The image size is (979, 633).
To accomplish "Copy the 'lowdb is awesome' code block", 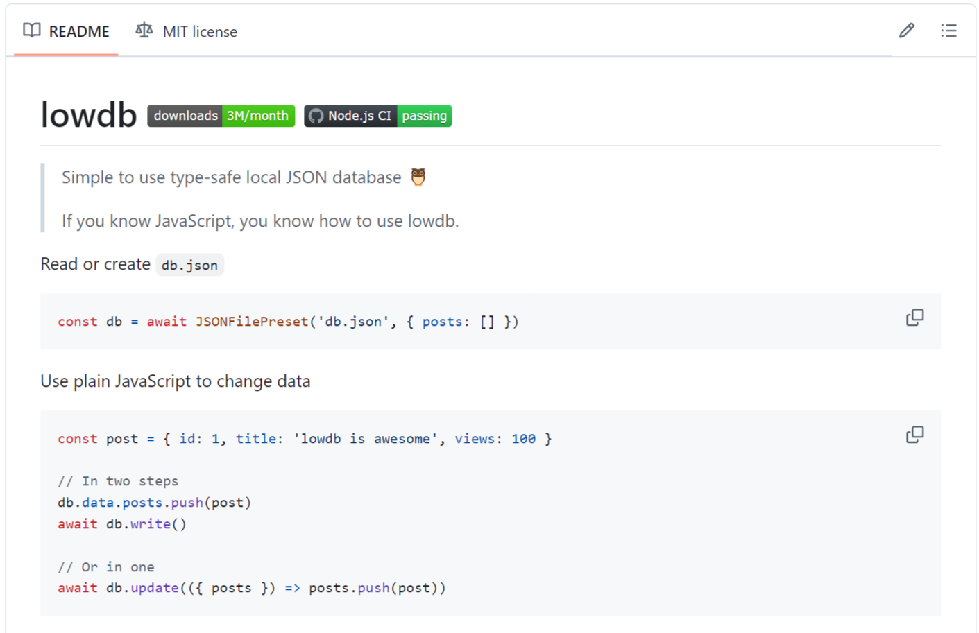I will [x=914, y=435].
